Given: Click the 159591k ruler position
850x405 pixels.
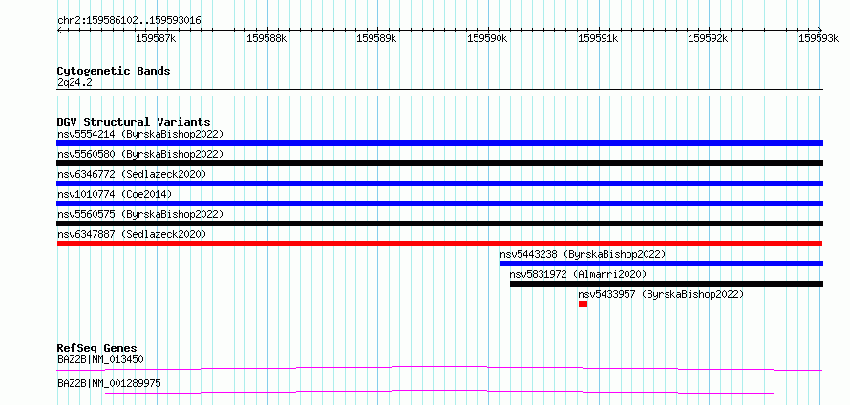Looking at the screenshot, I should coord(598,38).
